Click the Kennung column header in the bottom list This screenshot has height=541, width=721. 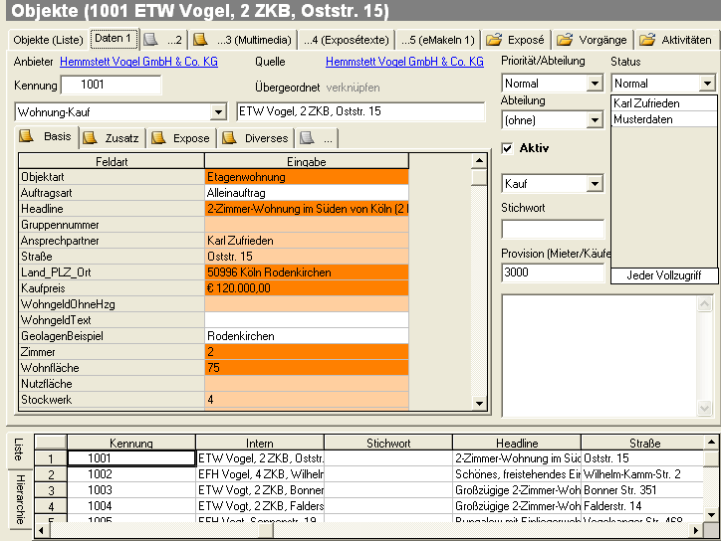click(131, 444)
